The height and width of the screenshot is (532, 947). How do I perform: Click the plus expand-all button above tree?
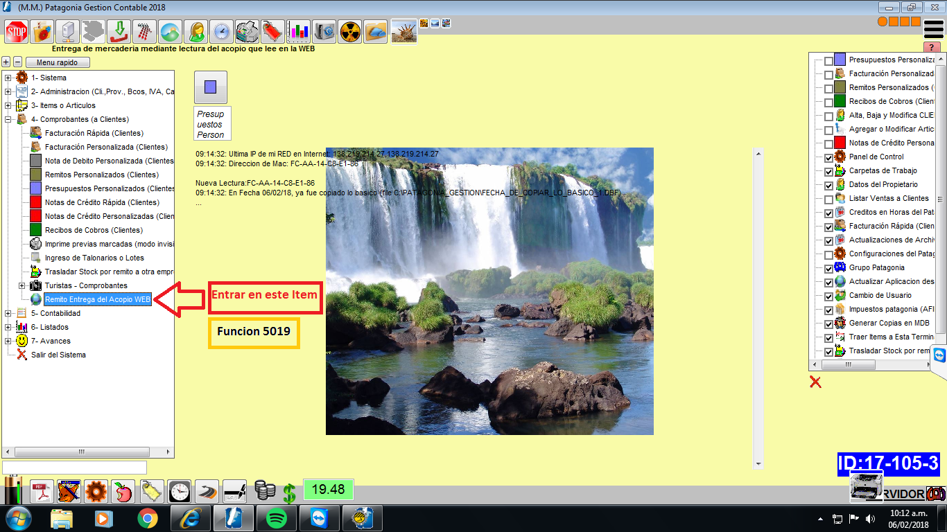[6, 62]
